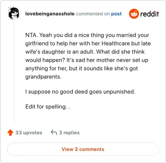Screen dimensions: 166x163
Task: Click the word 'grandparents' in the comment
Action: [x=43, y=77]
